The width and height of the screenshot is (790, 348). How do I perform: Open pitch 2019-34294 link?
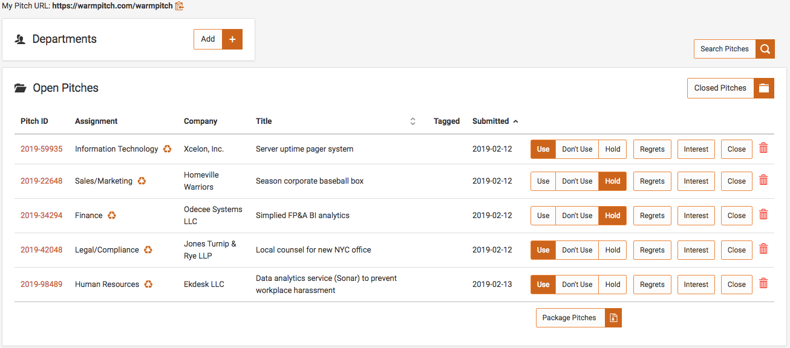coord(41,216)
